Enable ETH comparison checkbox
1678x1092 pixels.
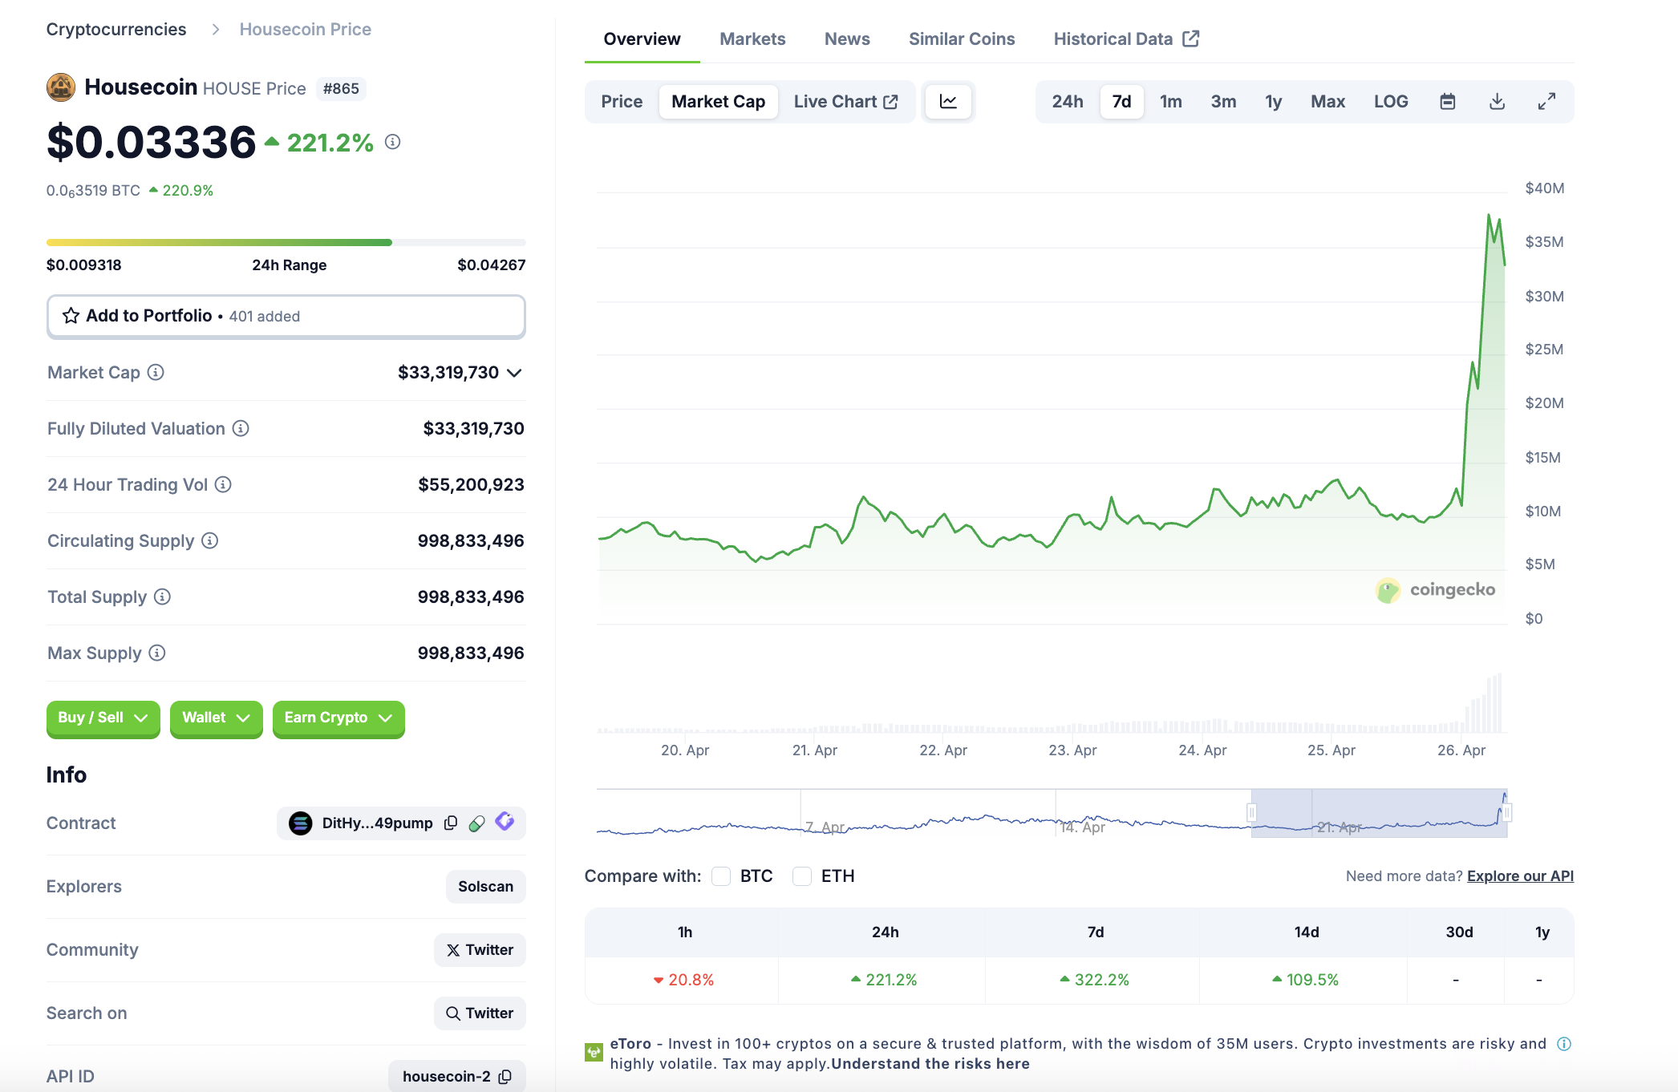tap(802, 876)
